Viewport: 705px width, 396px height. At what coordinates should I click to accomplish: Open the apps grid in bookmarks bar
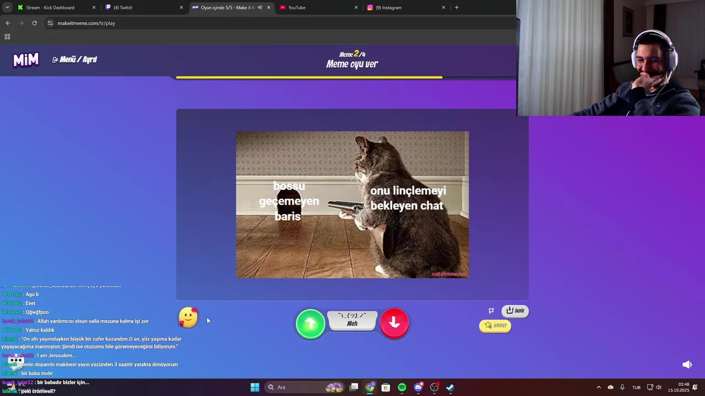coord(7,37)
